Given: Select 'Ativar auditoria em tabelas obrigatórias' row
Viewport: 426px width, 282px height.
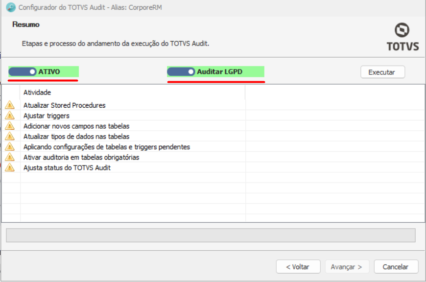Looking at the screenshot, I should tap(213, 157).
